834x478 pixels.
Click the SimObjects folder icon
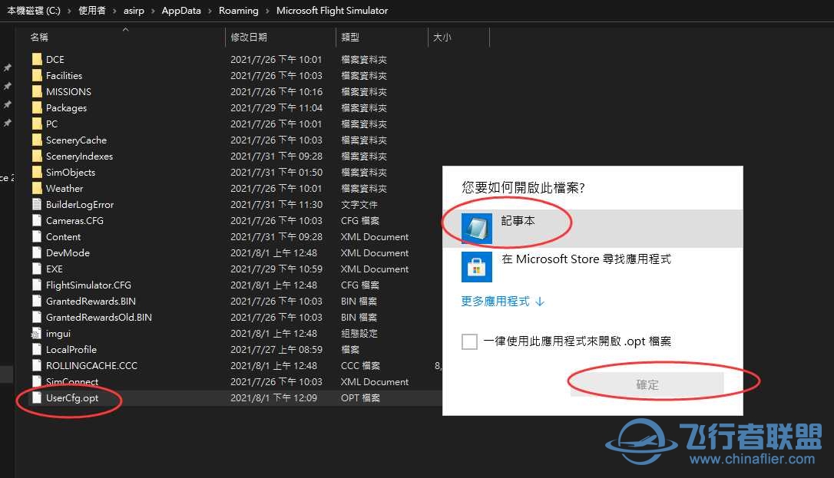[37, 172]
